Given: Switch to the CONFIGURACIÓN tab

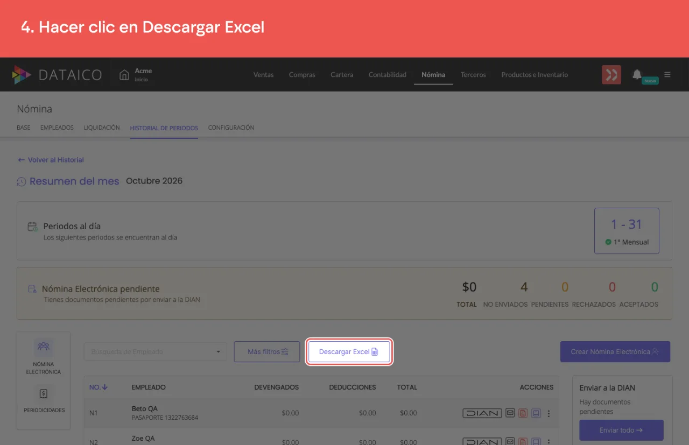Looking at the screenshot, I should point(231,128).
